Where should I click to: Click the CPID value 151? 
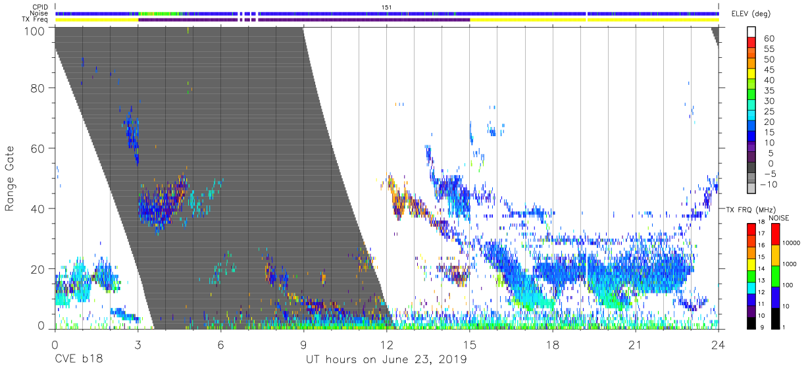[x=386, y=7]
